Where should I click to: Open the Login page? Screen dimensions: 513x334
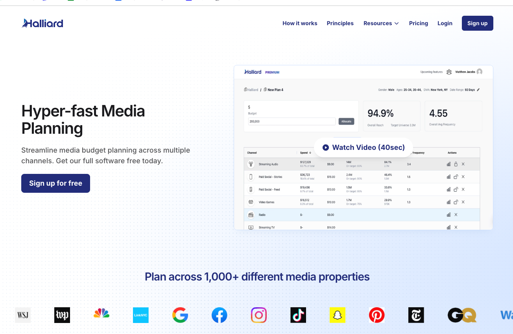[445, 23]
